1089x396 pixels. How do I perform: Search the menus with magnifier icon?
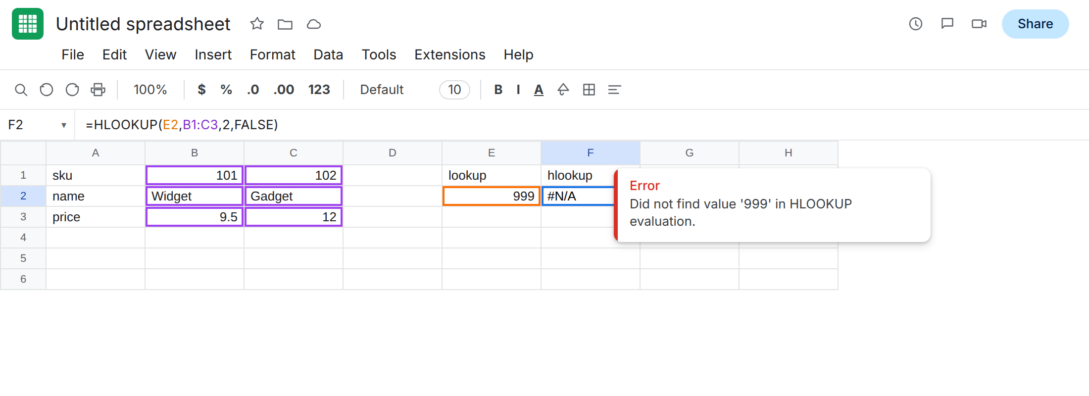click(21, 90)
